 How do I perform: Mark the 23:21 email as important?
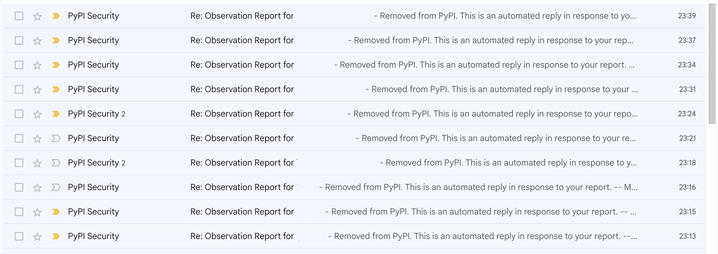click(56, 138)
